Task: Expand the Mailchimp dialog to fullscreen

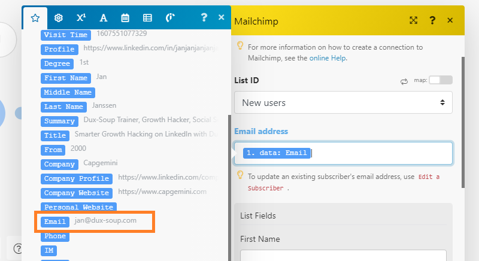Action: click(x=413, y=20)
